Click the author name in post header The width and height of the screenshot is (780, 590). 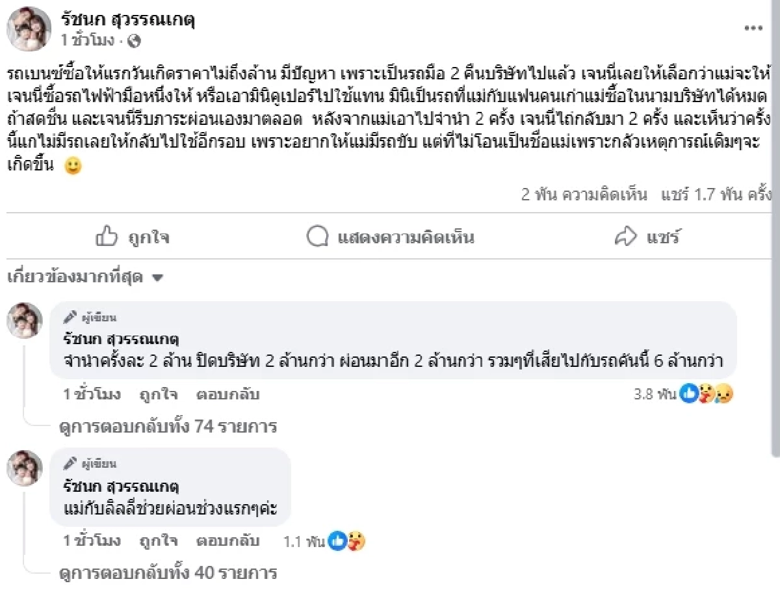pyautogui.click(x=127, y=20)
